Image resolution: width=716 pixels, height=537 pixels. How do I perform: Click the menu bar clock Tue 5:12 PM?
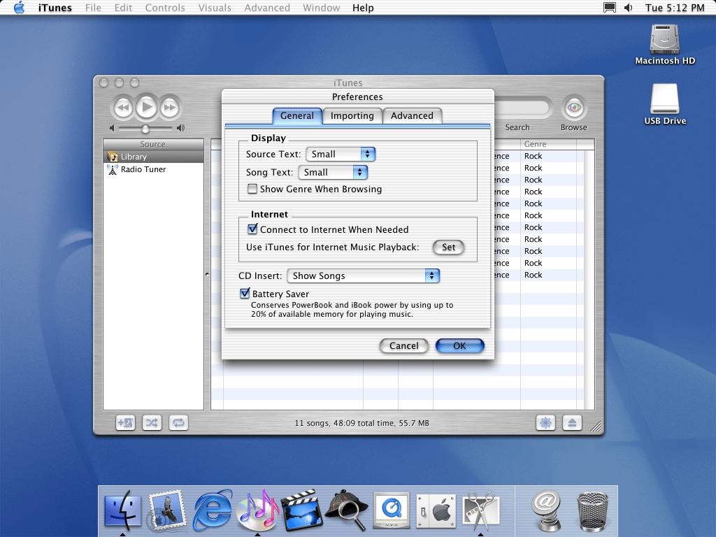pos(675,8)
